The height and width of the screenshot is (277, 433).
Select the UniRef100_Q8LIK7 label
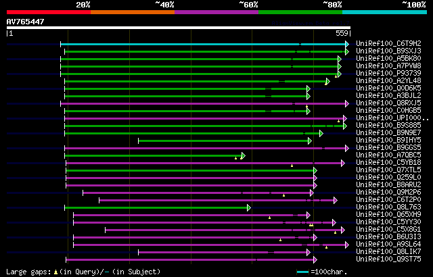point(388,251)
